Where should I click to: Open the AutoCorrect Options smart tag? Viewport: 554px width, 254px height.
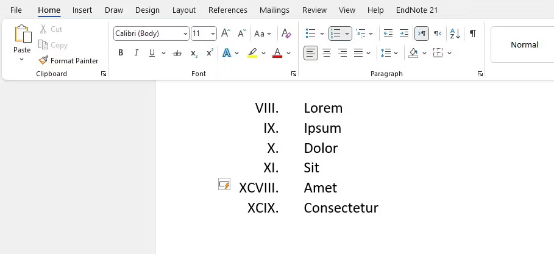224,184
